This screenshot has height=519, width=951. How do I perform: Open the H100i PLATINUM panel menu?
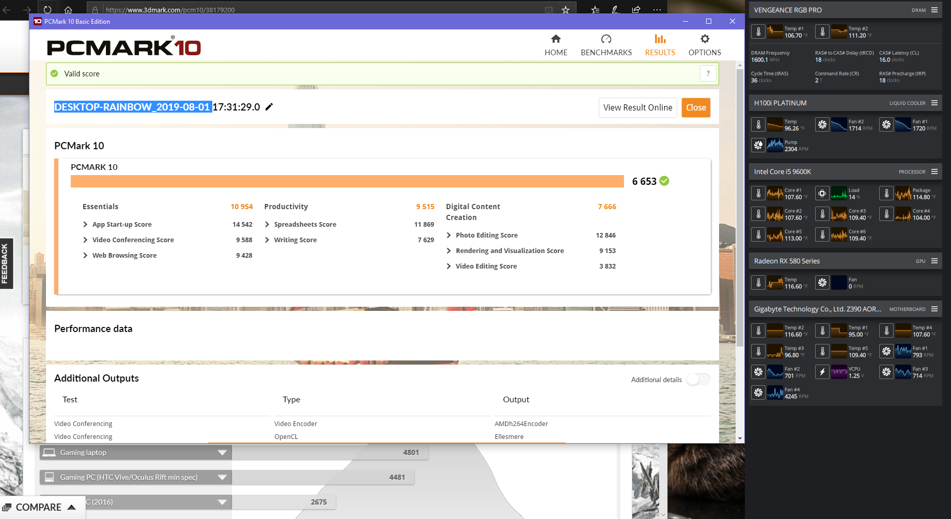934,103
